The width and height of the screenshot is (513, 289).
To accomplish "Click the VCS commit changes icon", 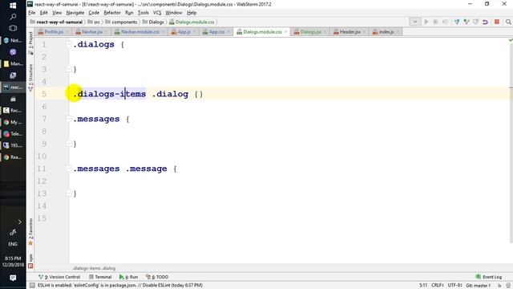I will pos(467,22).
